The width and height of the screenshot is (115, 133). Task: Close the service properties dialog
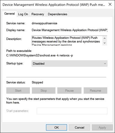110,4
